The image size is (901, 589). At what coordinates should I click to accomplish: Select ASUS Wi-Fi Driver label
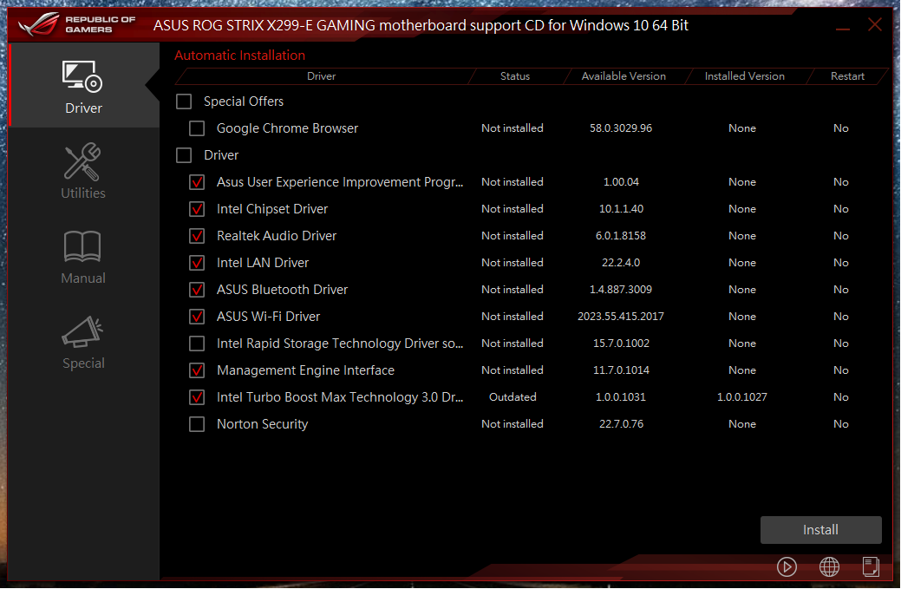click(268, 317)
